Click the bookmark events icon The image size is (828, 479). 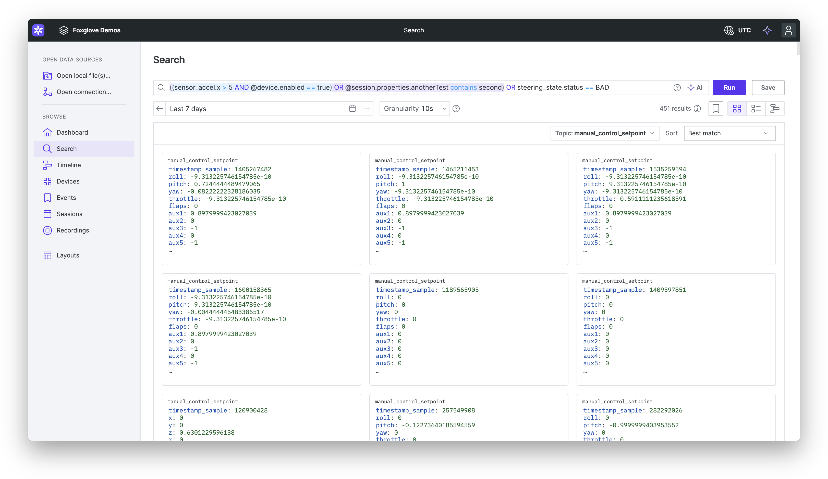click(716, 109)
